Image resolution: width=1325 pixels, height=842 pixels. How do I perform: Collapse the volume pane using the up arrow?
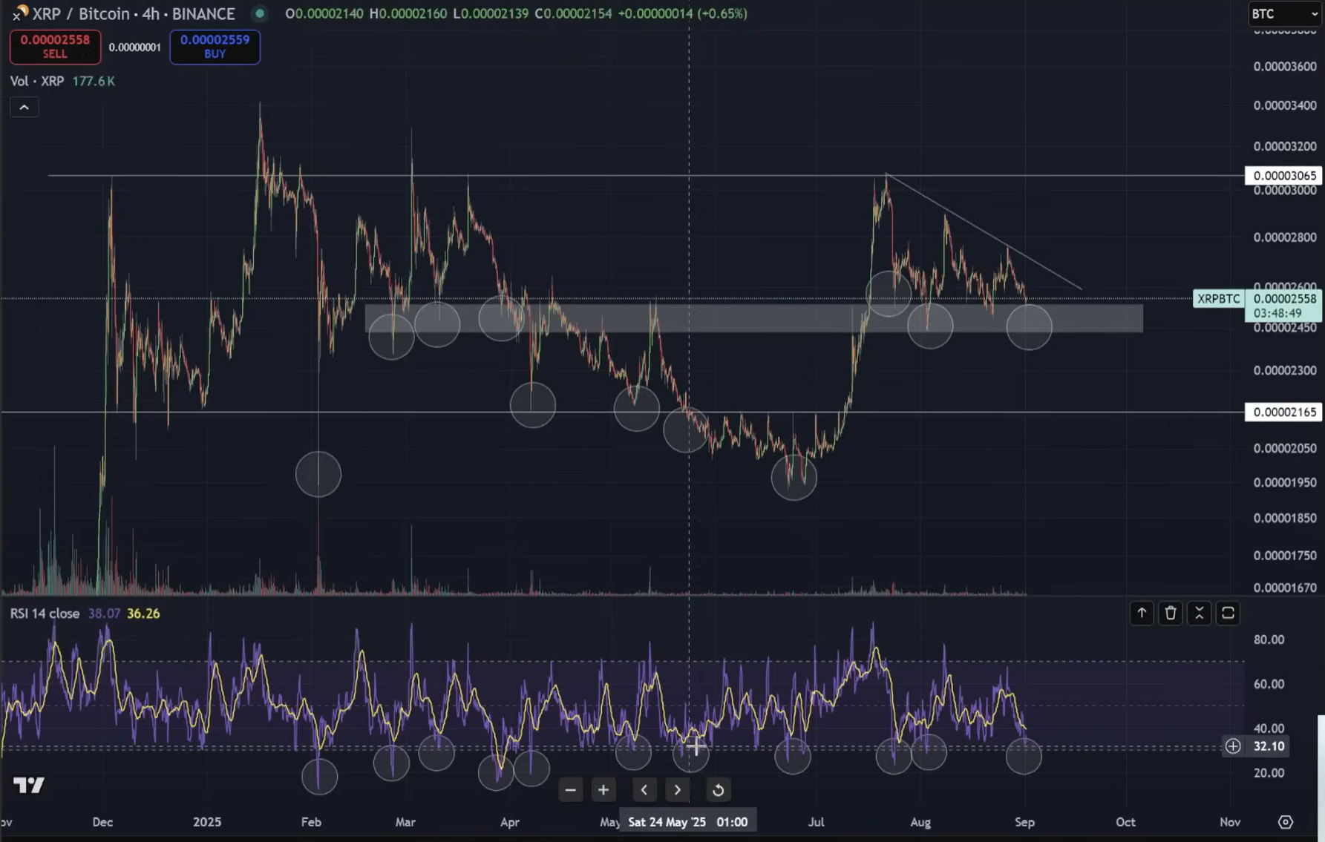[x=24, y=107]
